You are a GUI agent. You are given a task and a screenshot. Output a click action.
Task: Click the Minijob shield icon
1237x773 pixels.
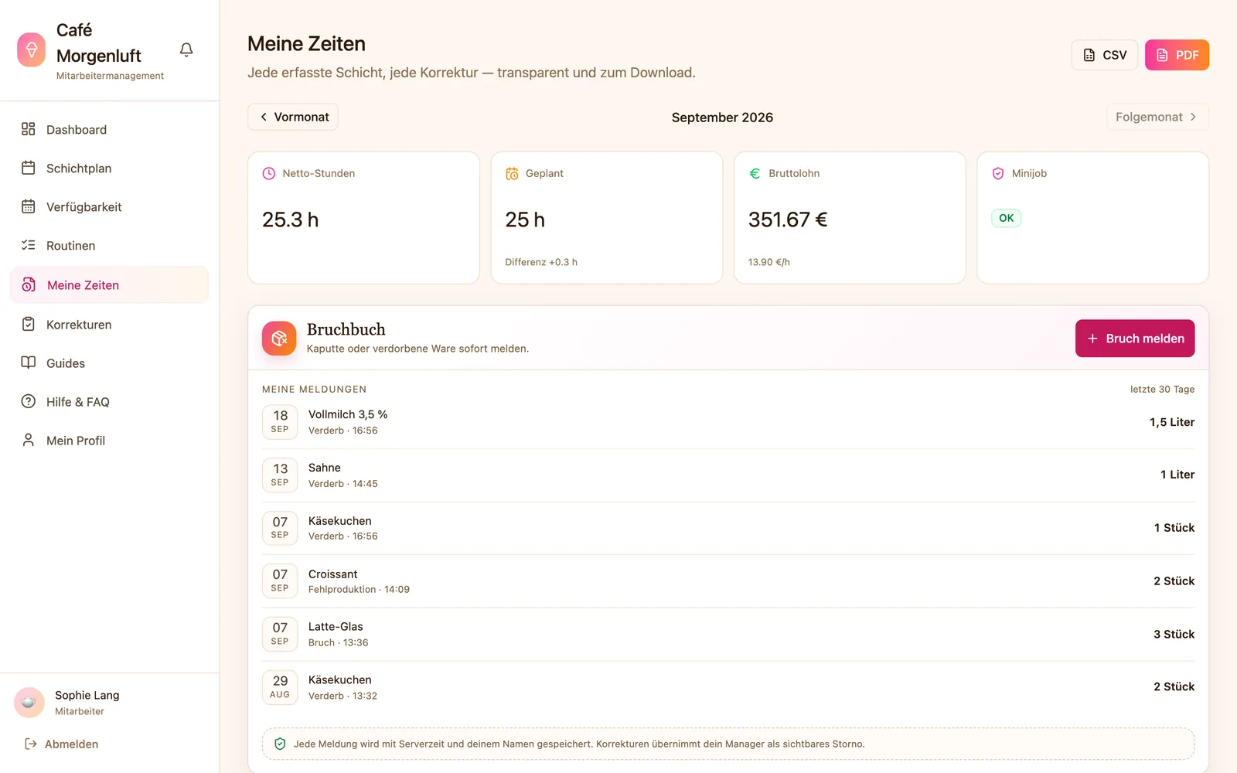pyautogui.click(x=998, y=174)
